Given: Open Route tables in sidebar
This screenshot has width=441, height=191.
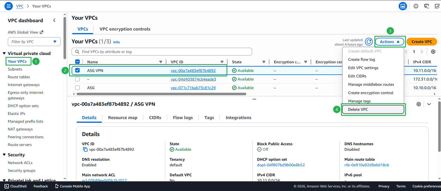Looking at the screenshot, I should 19,77.
